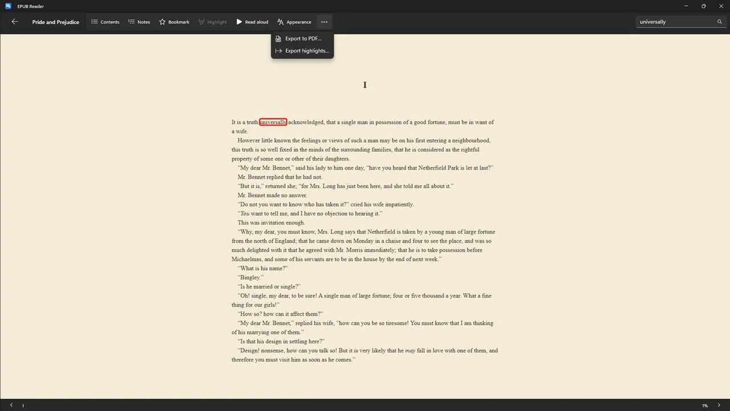This screenshot has height=411, width=730.
Task: Run search with the magnifier icon
Action: (720, 22)
